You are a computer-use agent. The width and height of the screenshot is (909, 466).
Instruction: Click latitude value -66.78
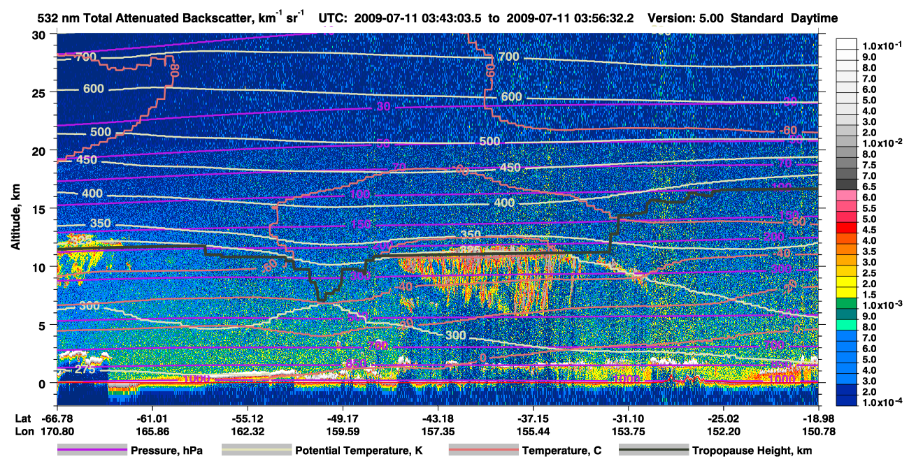pos(57,418)
